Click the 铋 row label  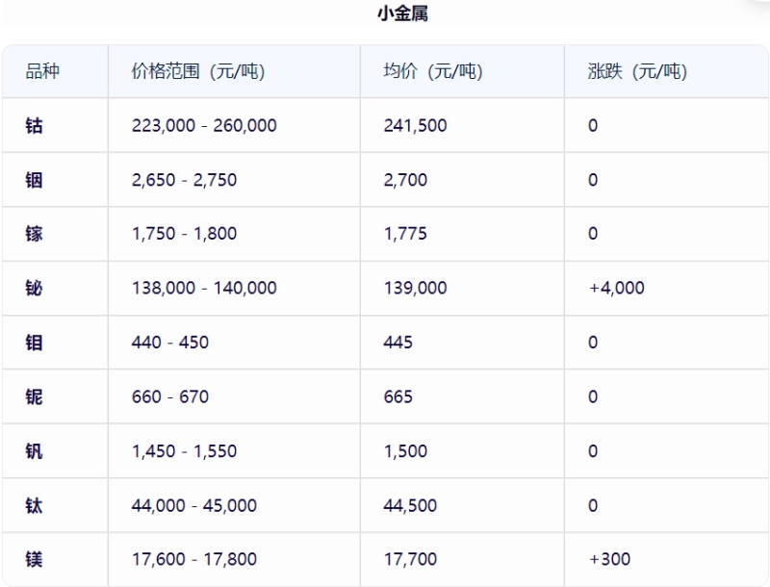(35, 288)
